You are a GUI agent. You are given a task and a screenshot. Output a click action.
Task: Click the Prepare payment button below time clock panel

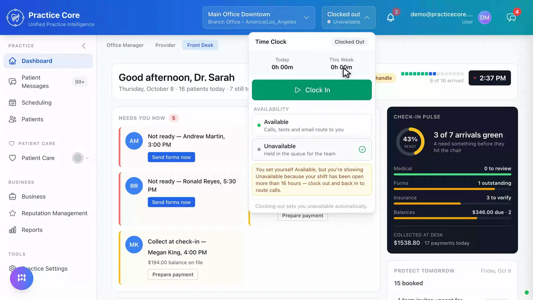(302, 216)
